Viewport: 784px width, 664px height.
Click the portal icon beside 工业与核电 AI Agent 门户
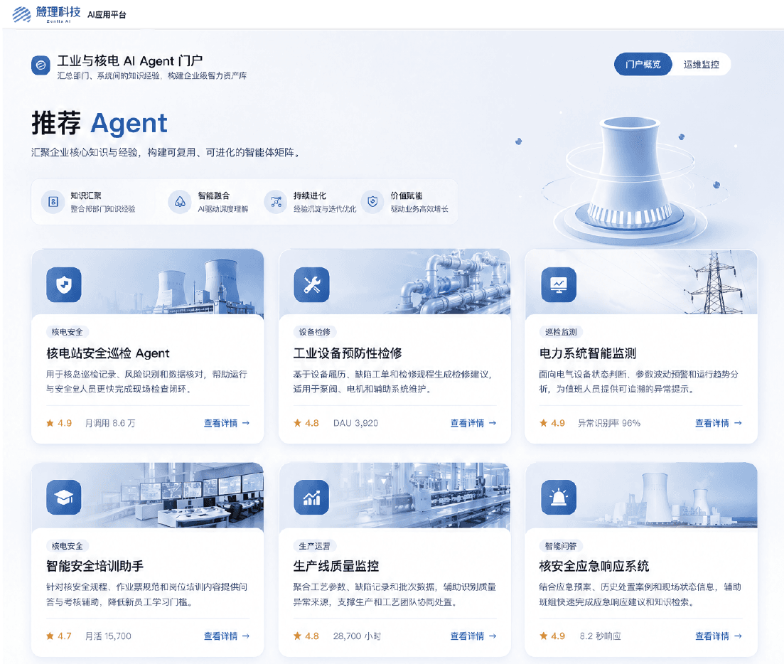pos(41,65)
